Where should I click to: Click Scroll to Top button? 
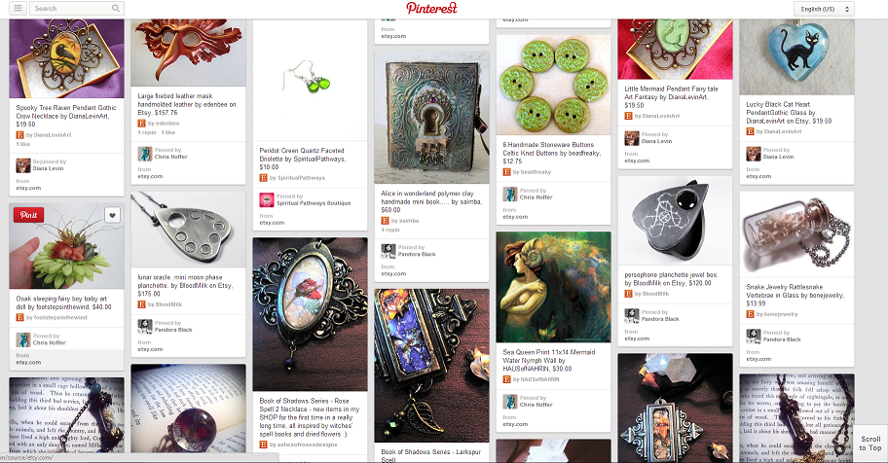pos(869,444)
